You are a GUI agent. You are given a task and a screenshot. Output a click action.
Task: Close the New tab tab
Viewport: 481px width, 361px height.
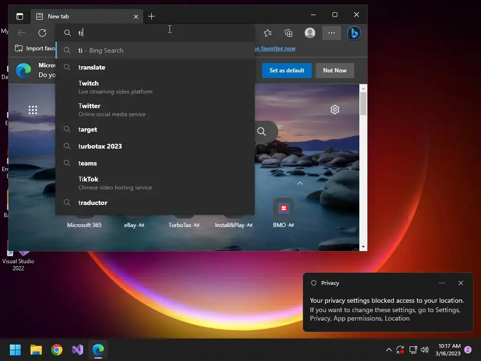pos(136,16)
